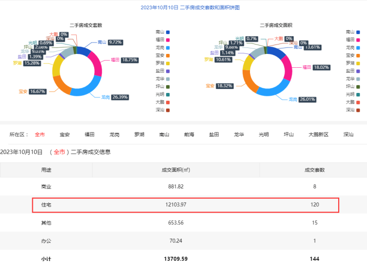This screenshot has width=367, height=271.
Task: Switch to the 前海 district tab
Action: [x=189, y=135]
